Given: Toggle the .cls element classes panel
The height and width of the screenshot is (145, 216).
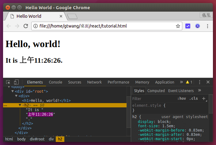Looking at the screenshot, I should click(x=194, y=99).
